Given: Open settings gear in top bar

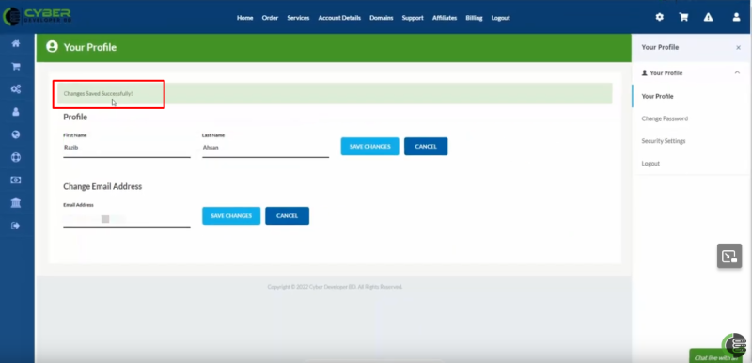Looking at the screenshot, I should pyautogui.click(x=660, y=17).
